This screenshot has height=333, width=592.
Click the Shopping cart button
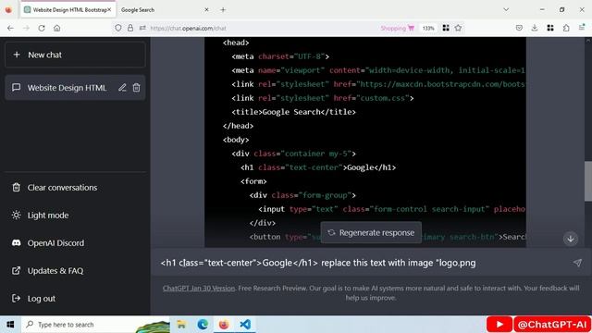pyautogui.click(x=397, y=28)
